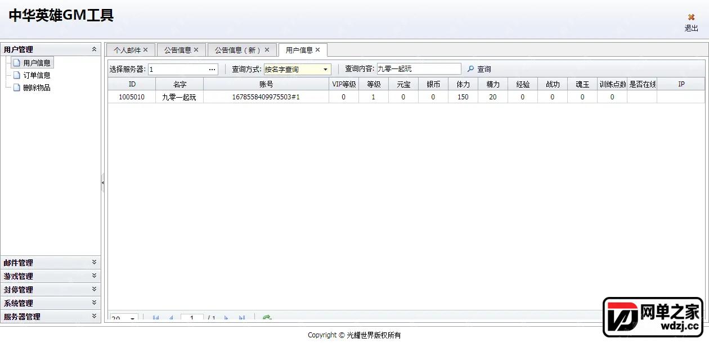Click the 体力 column header
Viewport: 709px width, 343px height.
(463, 84)
